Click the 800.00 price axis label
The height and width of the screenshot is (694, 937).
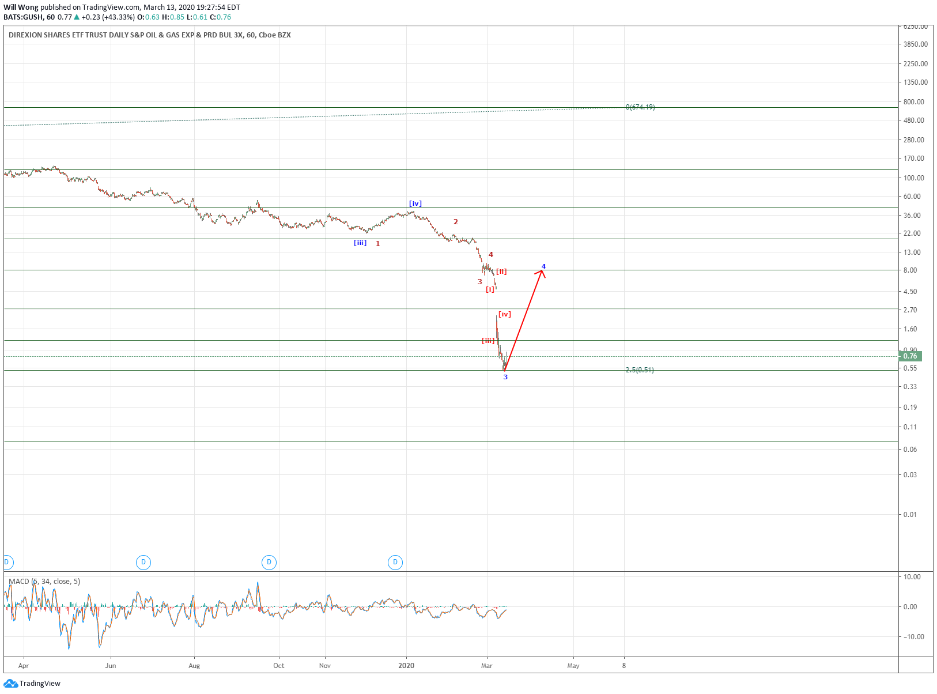914,102
